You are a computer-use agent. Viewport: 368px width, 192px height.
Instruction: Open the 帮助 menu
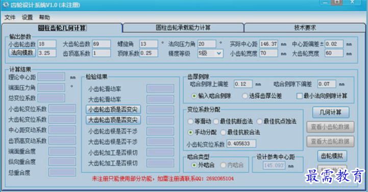pyautogui.click(x=44, y=17)
